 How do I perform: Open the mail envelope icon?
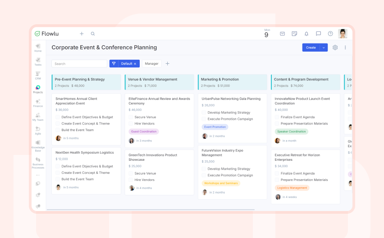[283, 34]
